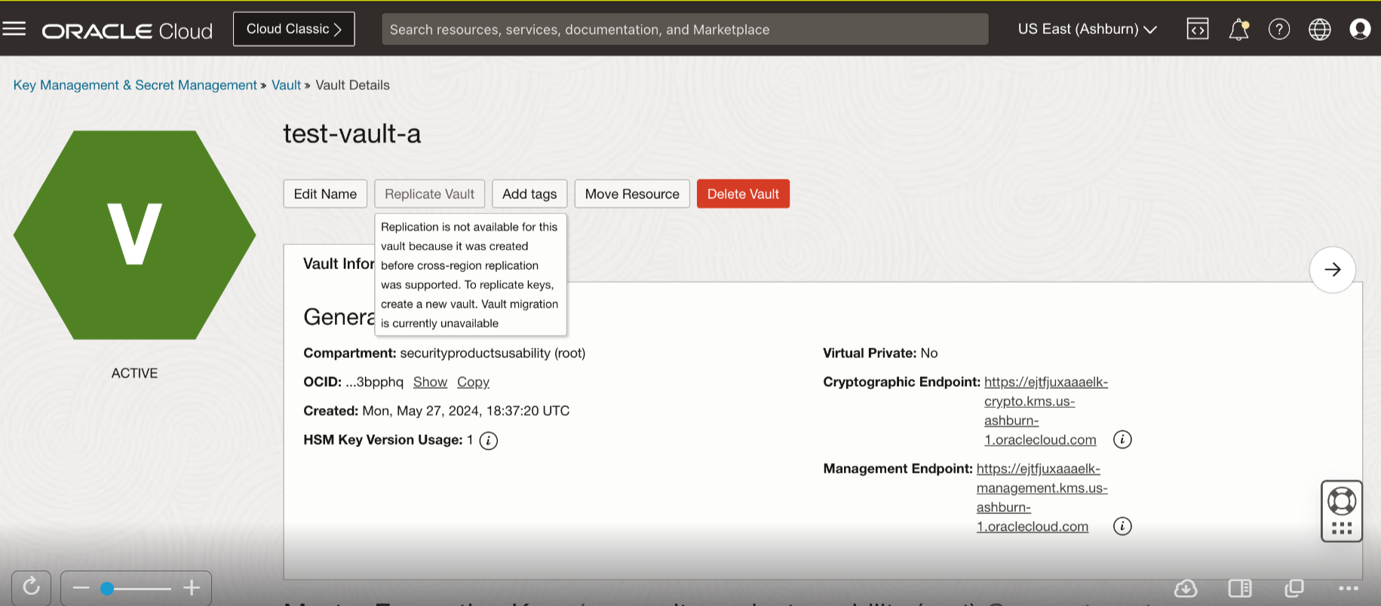This screenshot has width=1381, height=606.
Task: Open the Cloud Classic switcher
Action: point(293,29)
